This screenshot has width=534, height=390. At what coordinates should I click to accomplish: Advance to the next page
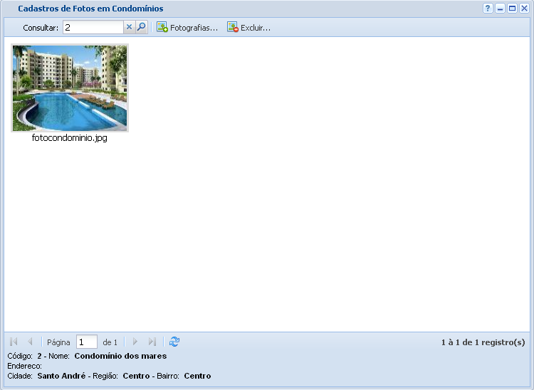(x=135, y=342)
